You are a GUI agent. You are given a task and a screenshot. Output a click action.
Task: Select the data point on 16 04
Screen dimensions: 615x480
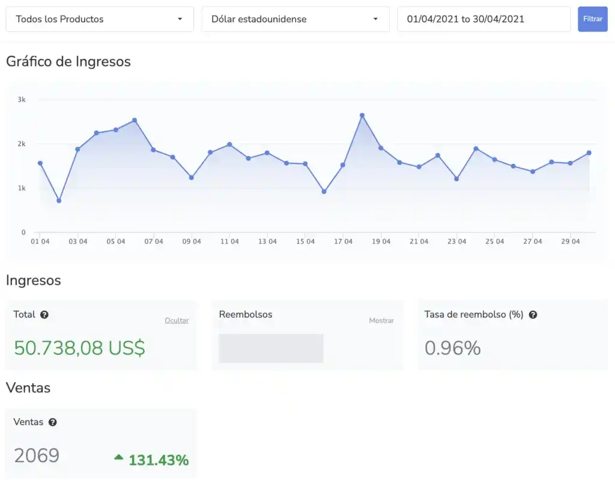point(324,192)
